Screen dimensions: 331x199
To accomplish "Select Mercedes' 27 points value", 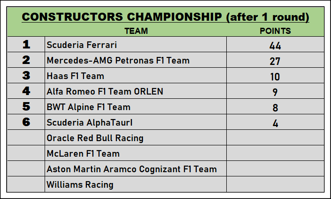I will (x=275, y=61).
